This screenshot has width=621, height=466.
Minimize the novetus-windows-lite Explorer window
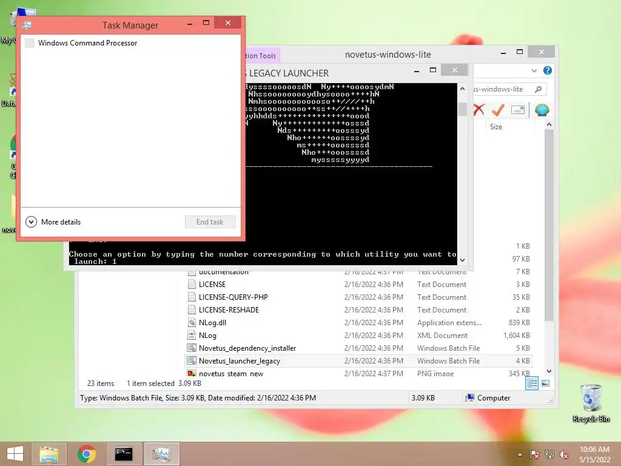coord(503,52)
